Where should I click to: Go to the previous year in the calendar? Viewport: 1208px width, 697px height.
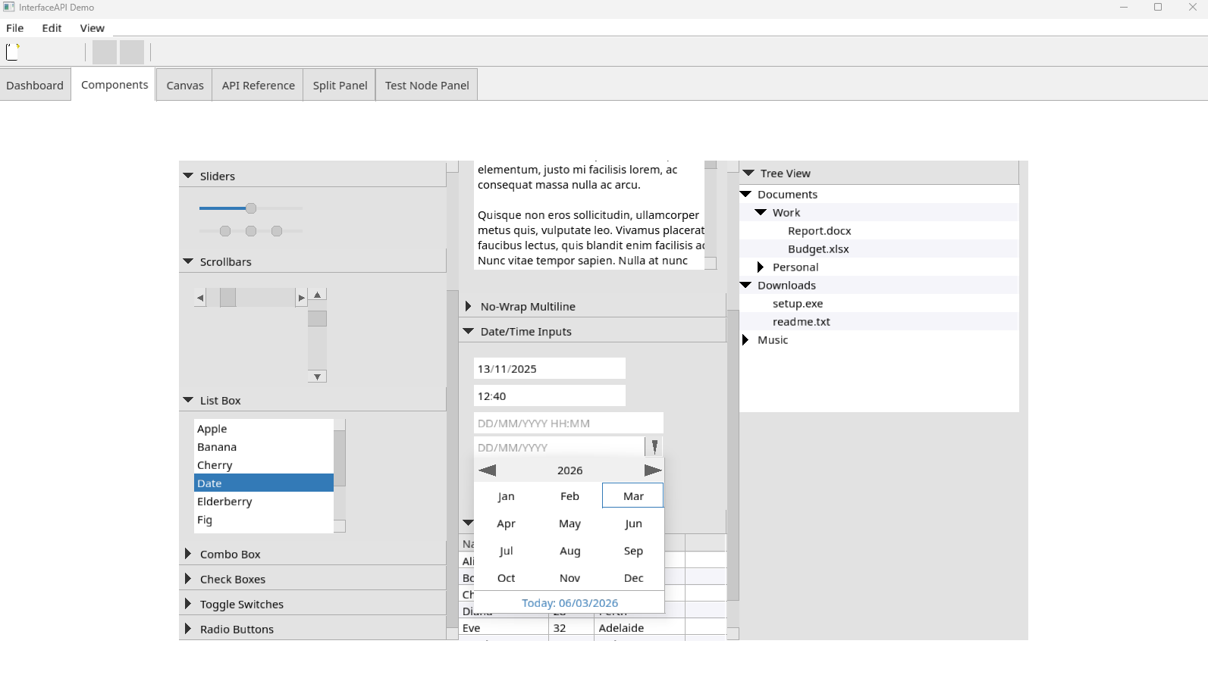(488, 470)
